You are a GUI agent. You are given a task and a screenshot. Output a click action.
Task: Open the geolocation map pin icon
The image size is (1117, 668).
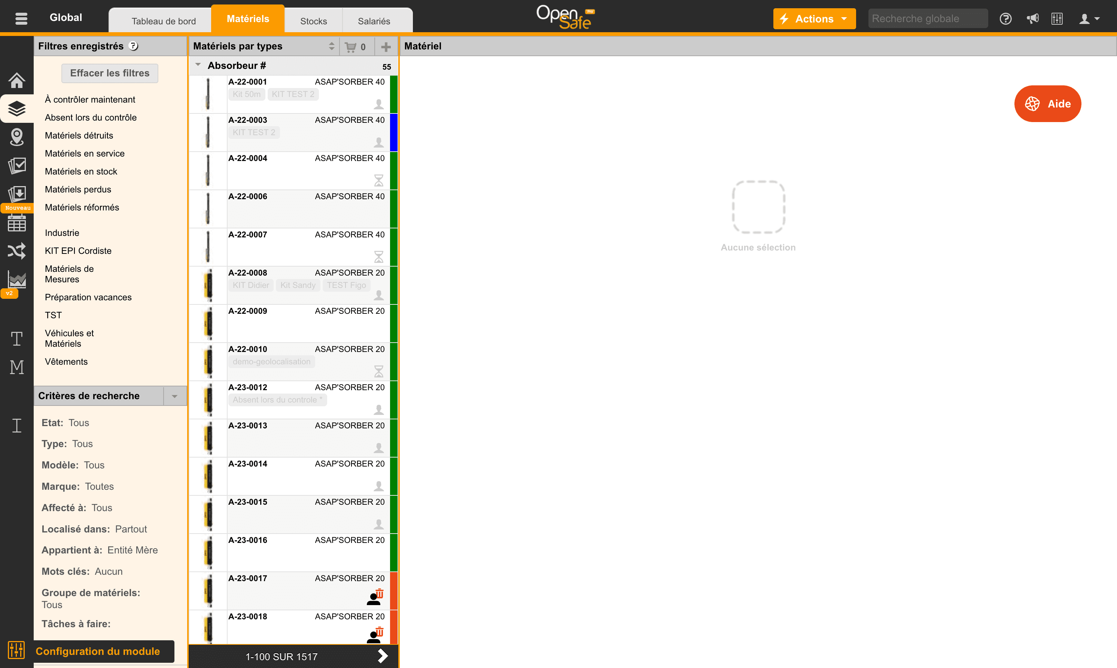pos(16,137)
